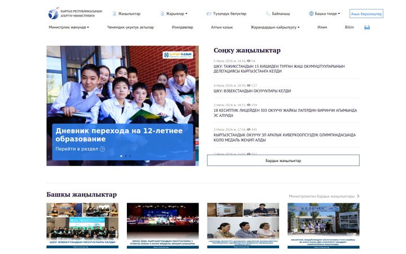Select the third carousel slide dot
406x254 pixels.
(x=130, y=156)
